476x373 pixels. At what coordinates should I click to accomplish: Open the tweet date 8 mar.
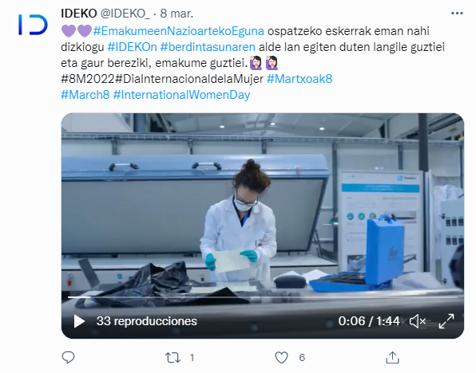coord(177,14)
